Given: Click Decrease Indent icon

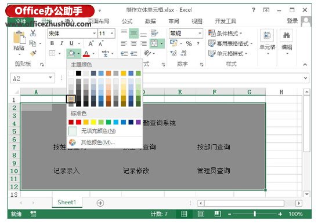Looking at the screenshot, I should pos(124,53).
